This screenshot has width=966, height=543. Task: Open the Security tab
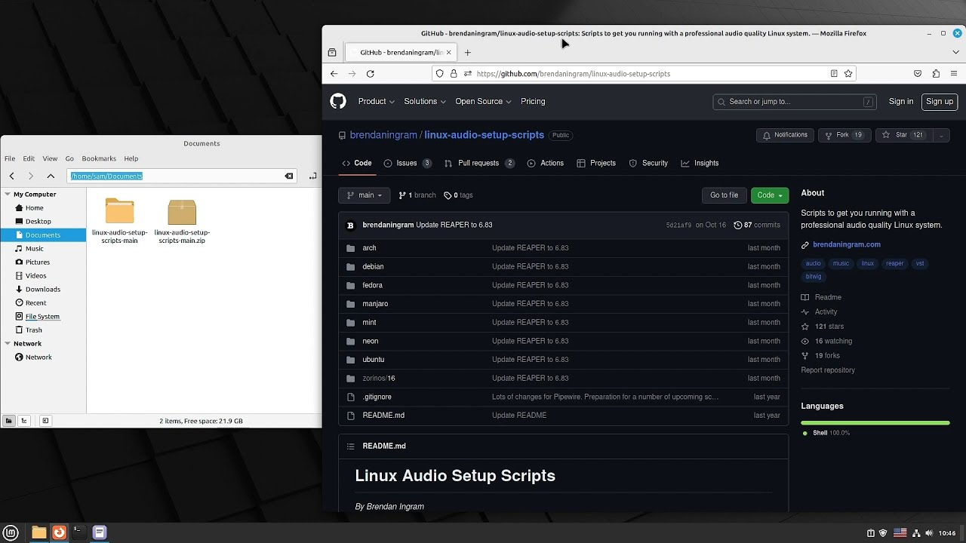pos(648,163)
